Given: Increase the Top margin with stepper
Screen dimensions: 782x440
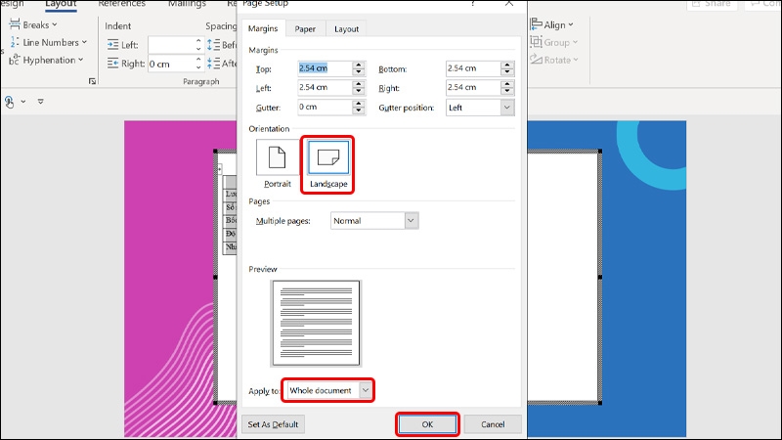Looking at the screenshot, I should (359, 65).
